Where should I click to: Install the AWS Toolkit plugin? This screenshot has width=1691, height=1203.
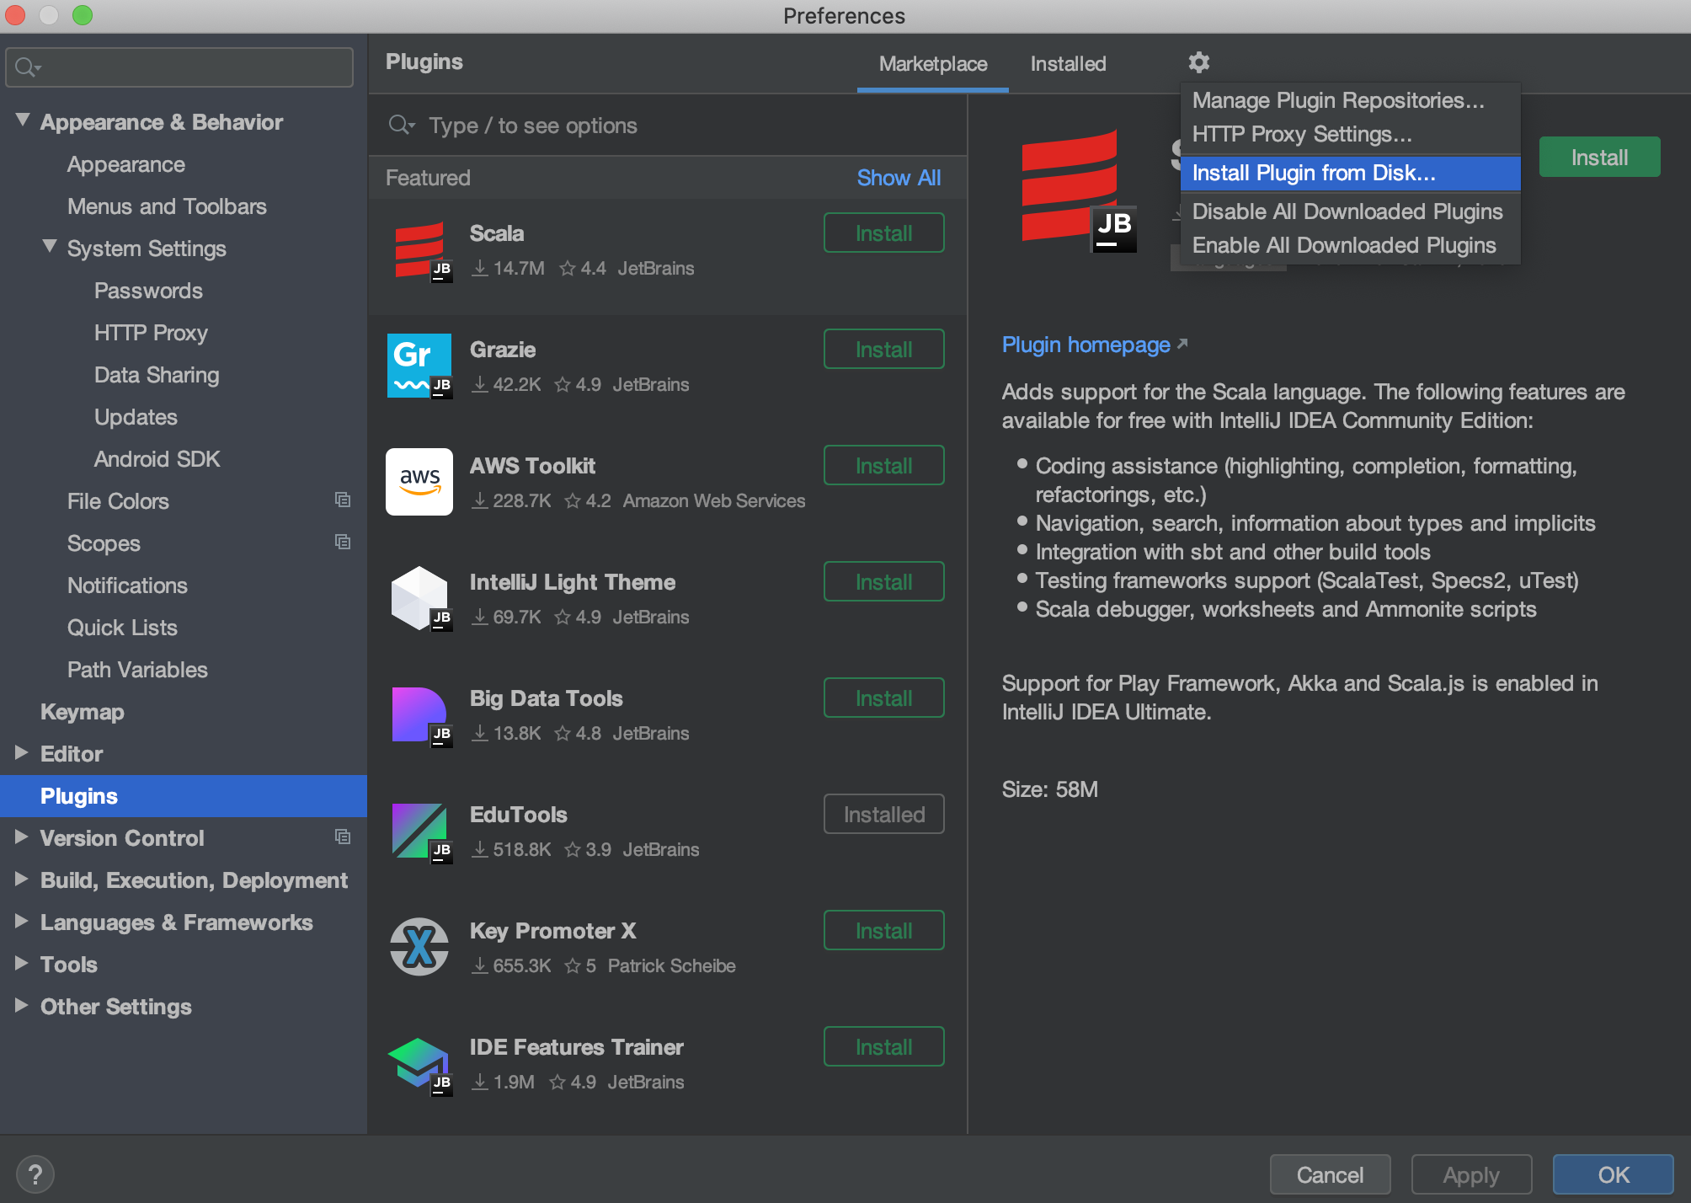pyautogui.click(x=884, y=465)
